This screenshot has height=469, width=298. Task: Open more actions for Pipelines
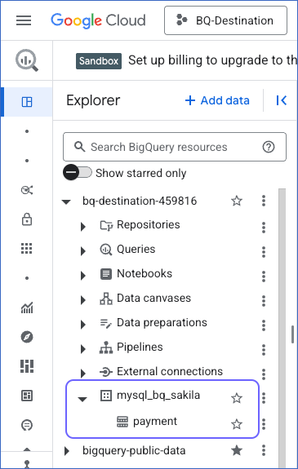(x=264, y=349)
